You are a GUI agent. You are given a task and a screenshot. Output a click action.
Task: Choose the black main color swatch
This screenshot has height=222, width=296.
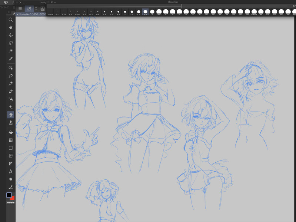9,195
